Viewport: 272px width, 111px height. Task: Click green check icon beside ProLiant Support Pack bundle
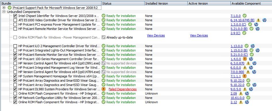(x=10, y=8)
